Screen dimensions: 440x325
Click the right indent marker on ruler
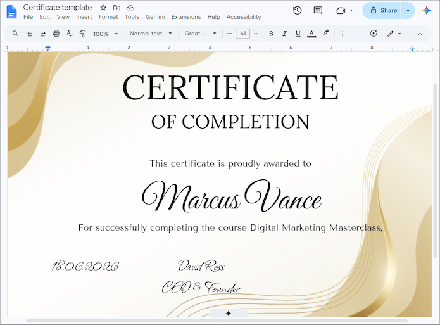coord(412,49)
